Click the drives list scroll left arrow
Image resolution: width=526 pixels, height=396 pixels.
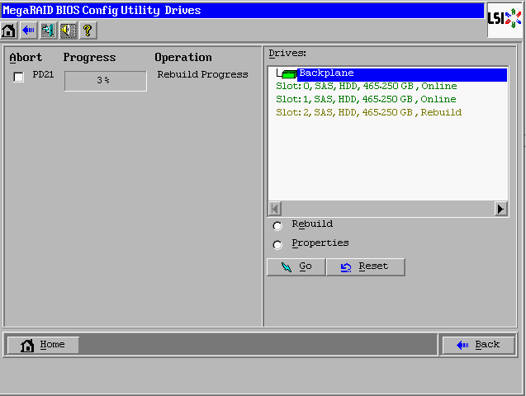point(275,209)
